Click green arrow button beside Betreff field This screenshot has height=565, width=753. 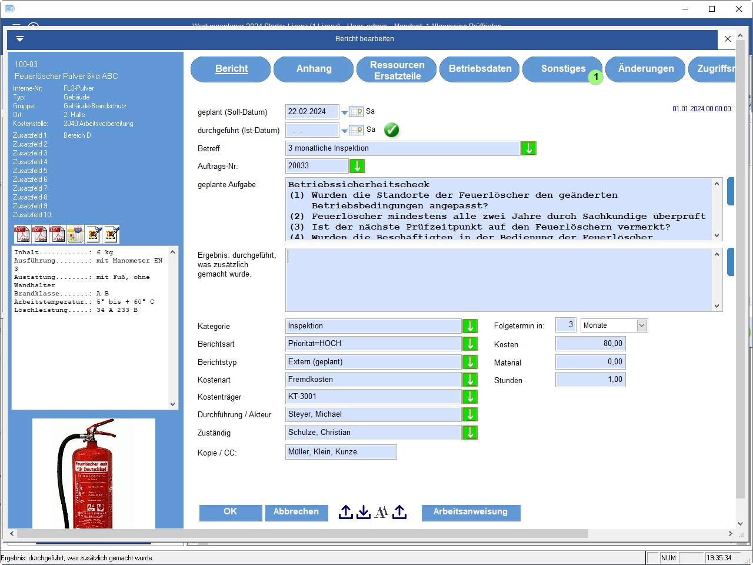[x=529, y=148]
